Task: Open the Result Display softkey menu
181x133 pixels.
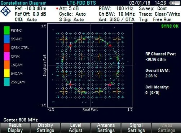Action: click(x=15, y=128)
